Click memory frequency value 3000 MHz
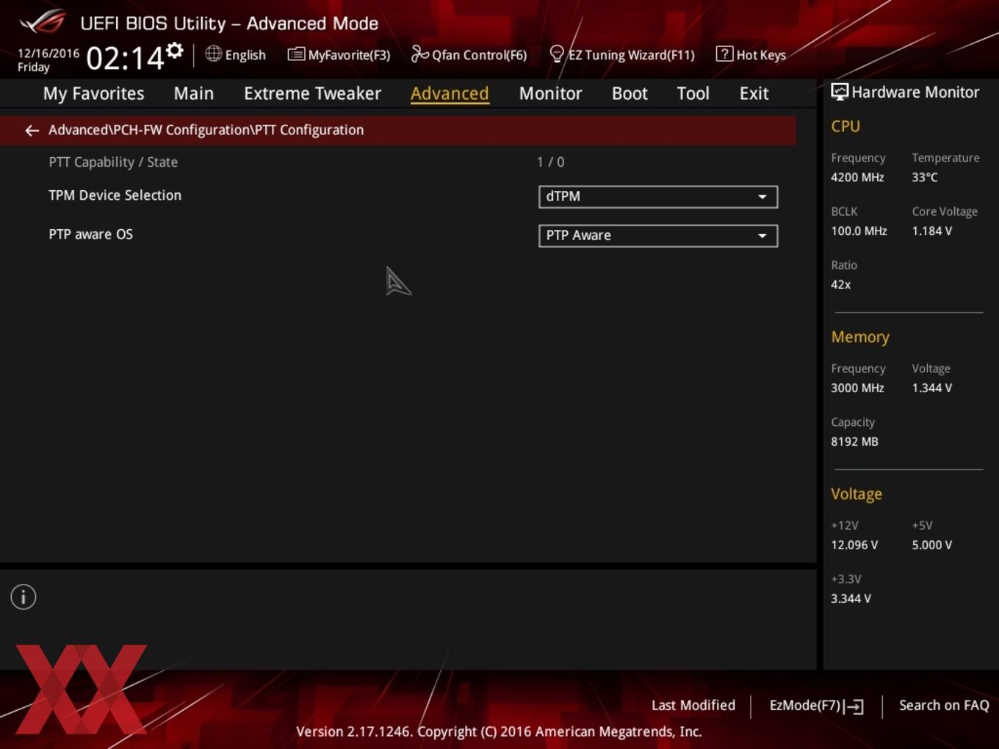The image size is (999, 749). 857,388
